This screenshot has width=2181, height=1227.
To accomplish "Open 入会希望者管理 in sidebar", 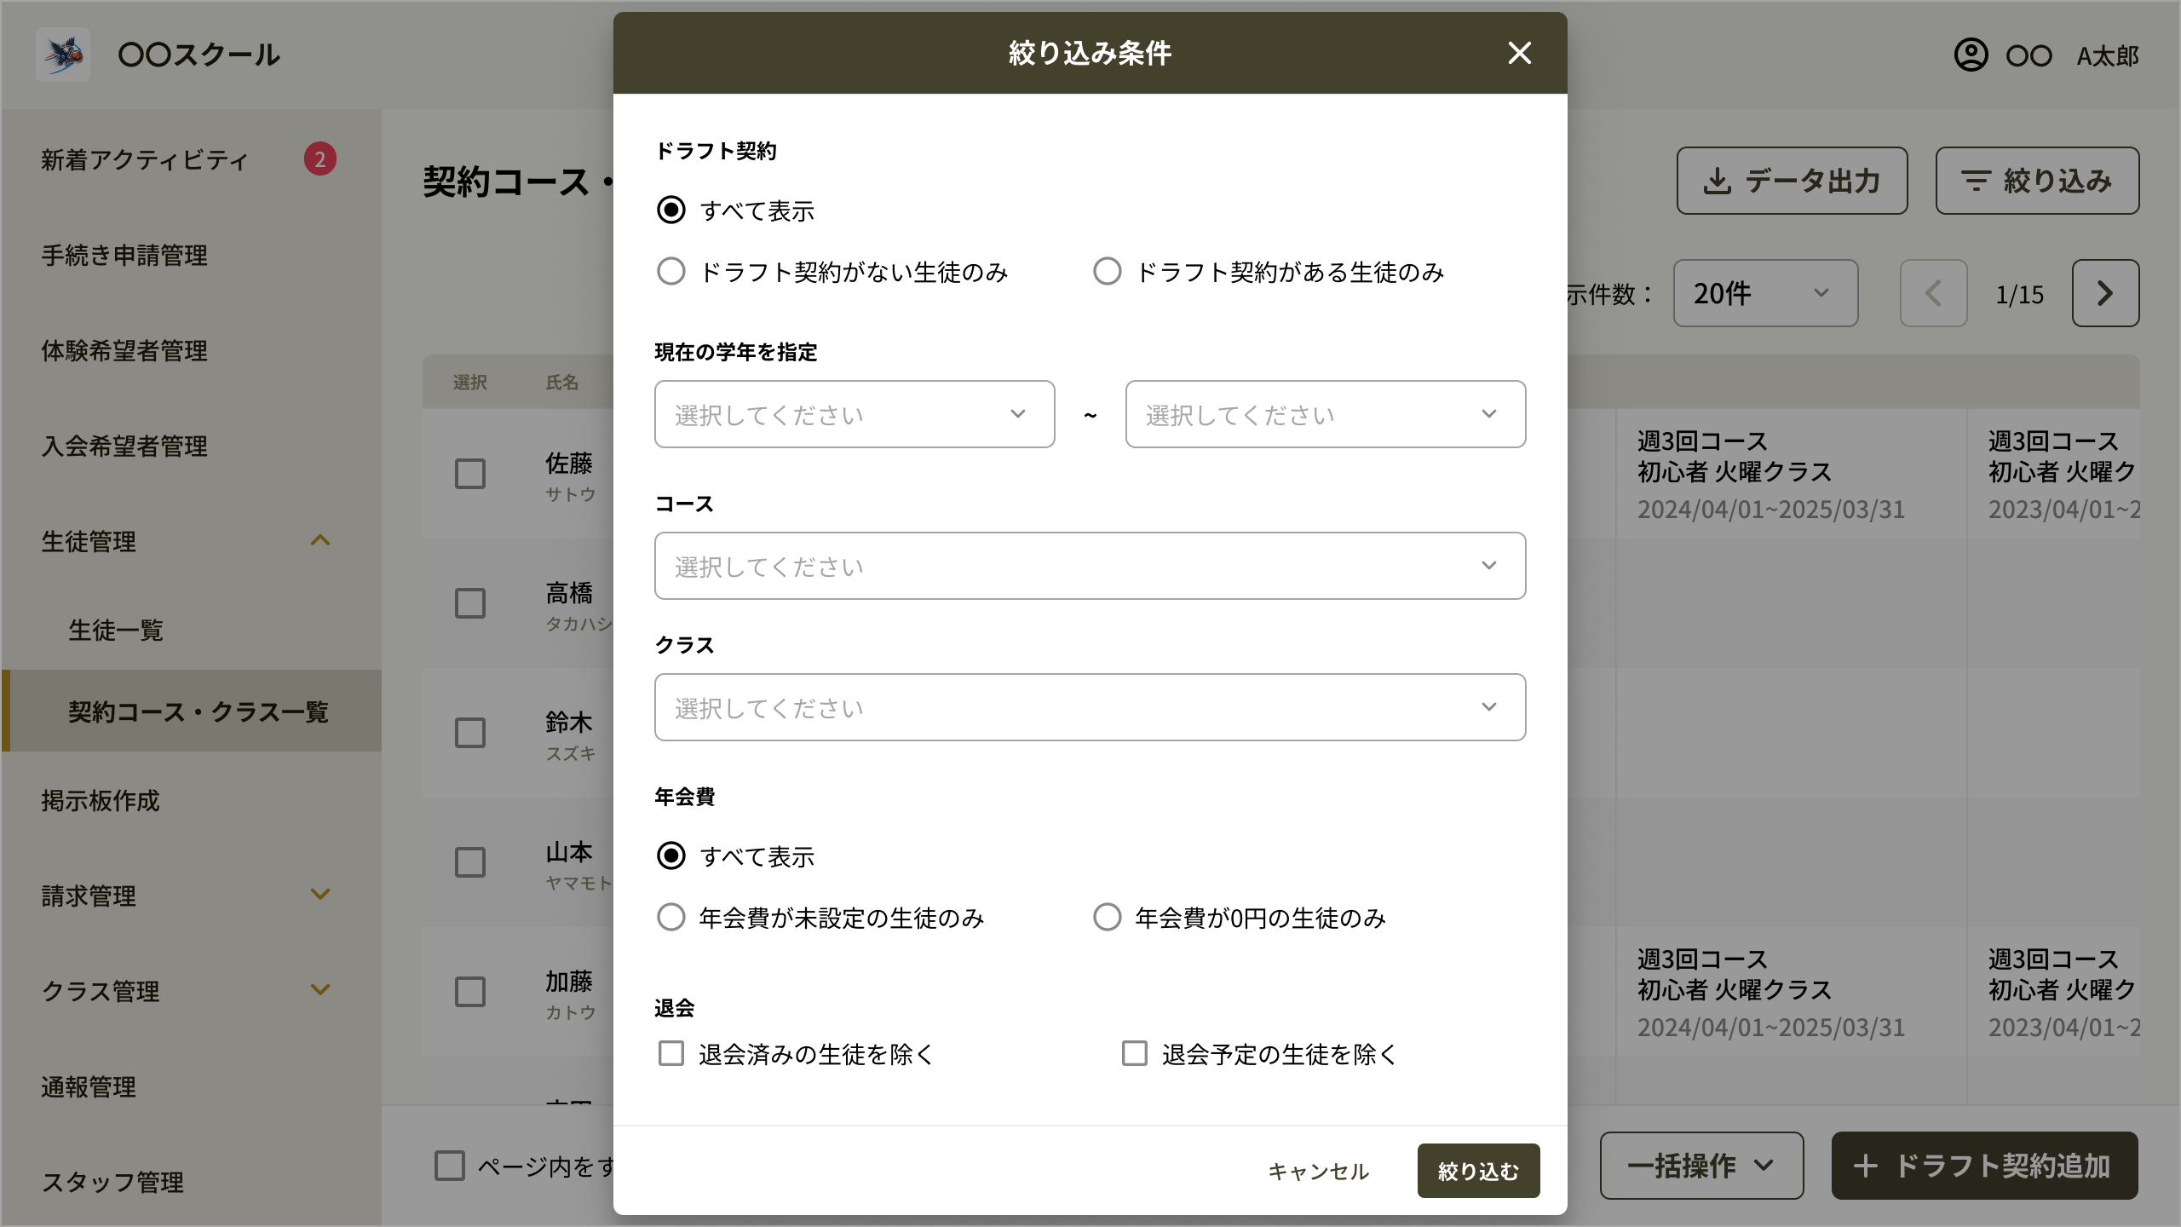I will tap(124, 446).
